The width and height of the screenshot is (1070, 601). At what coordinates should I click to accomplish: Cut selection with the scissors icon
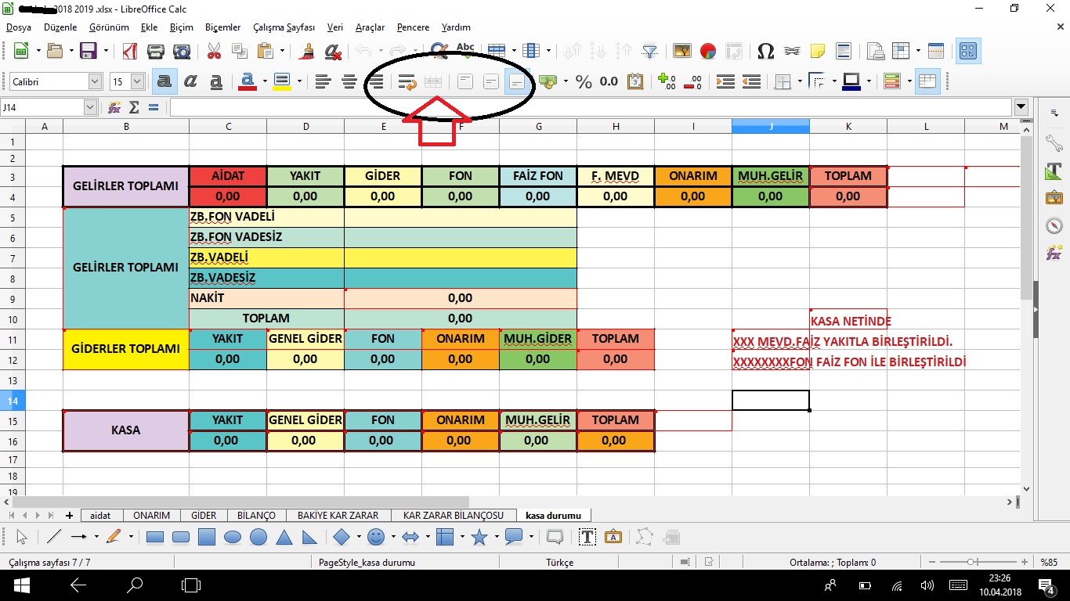click(x=214, y=51)
